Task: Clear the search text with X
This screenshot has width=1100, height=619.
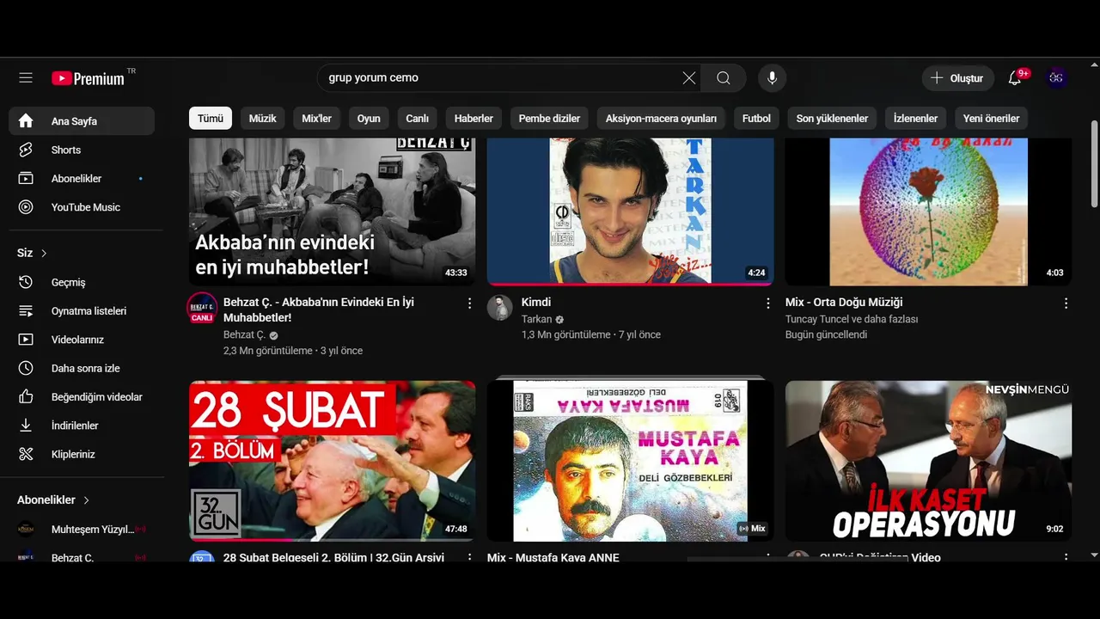Action: point(689,78)
